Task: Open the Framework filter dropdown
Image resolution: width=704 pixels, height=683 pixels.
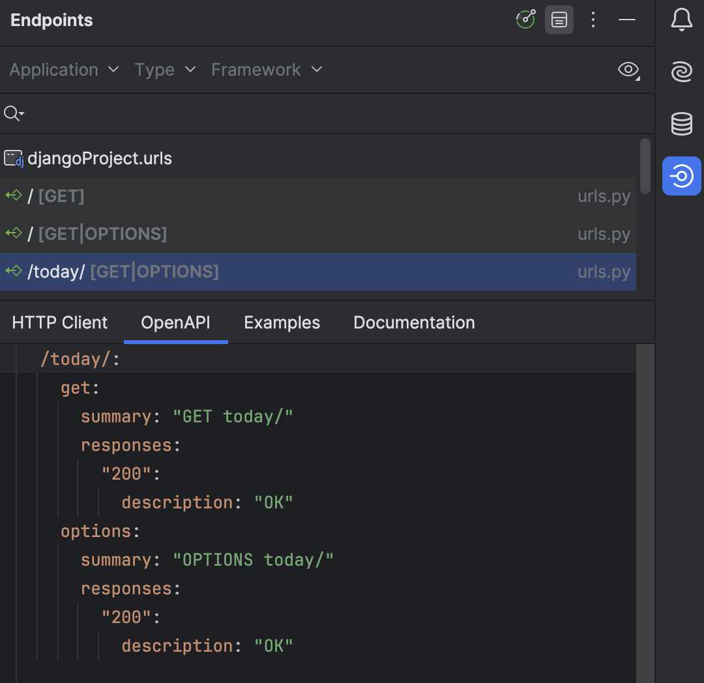Action: click(x=266, y=70)
